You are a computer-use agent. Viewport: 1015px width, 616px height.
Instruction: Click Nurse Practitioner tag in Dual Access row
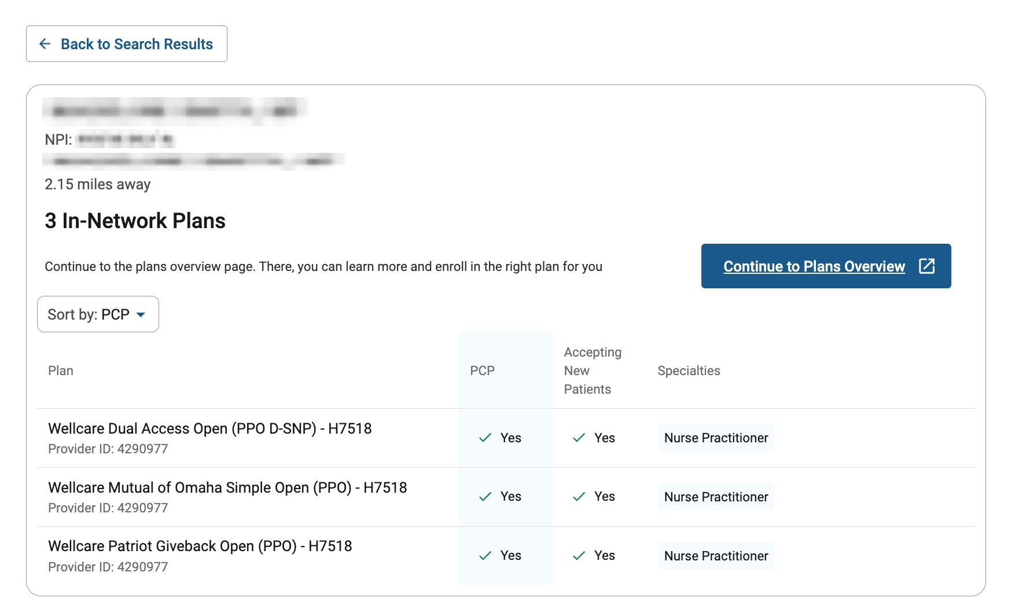[716, 438]
